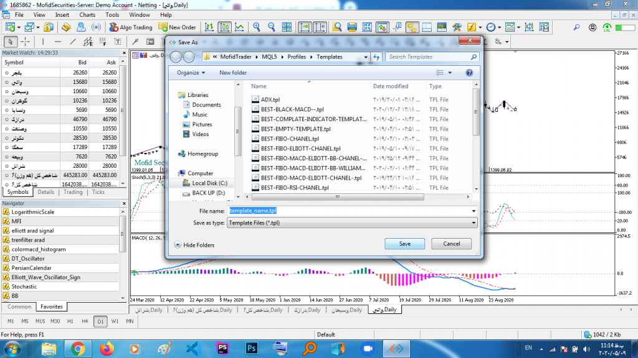Collapse the dialog with Hide Folders
This screenshot has height=358, width=638.
[194, 245]
